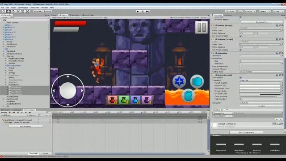Collapse the Canvas hierarchy item

click(x=3, y=56)
